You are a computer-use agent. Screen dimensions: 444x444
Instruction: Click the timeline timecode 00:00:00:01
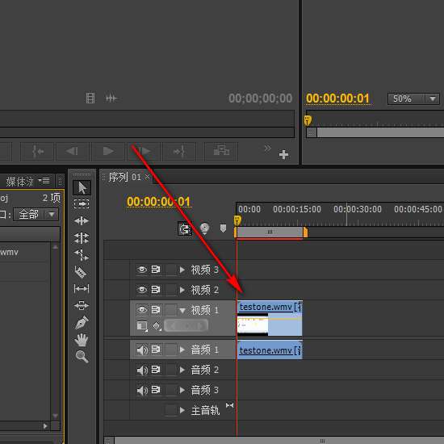(158, 202)
